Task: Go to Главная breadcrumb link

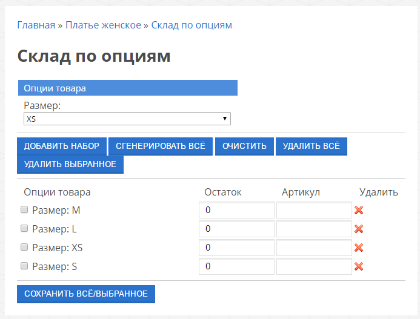Action: pos(36,25)
